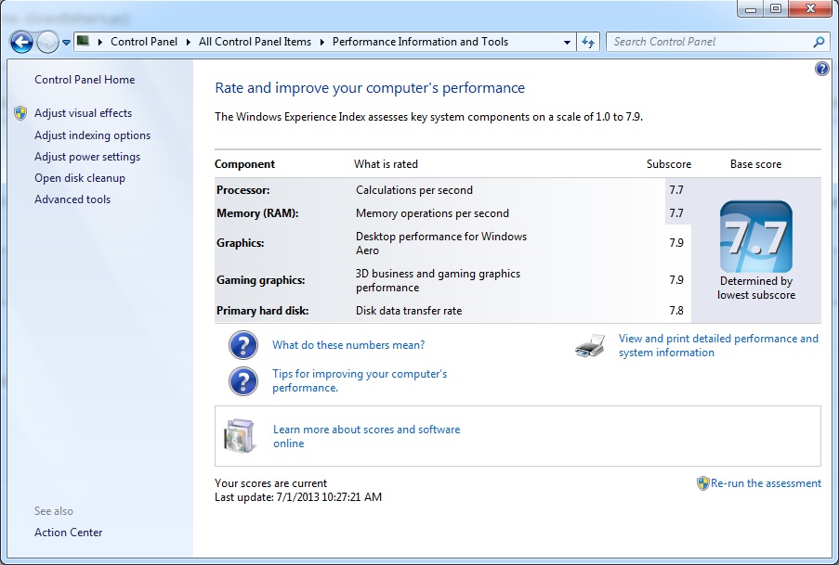Open the recent pages dropdown arrow
This screenshot has height=565, width=839.
(66, 43)
